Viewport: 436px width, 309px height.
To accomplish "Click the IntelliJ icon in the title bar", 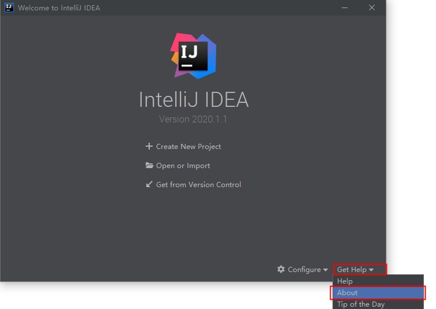I will [9, 8].
